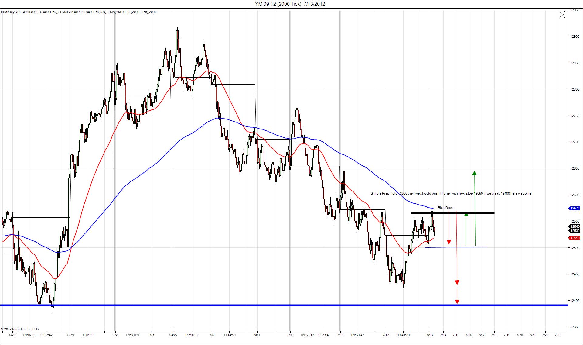This screenshot has height=345, width=583.
Task: Click the 7/20 date label
Action: click(x=519, y=335)
